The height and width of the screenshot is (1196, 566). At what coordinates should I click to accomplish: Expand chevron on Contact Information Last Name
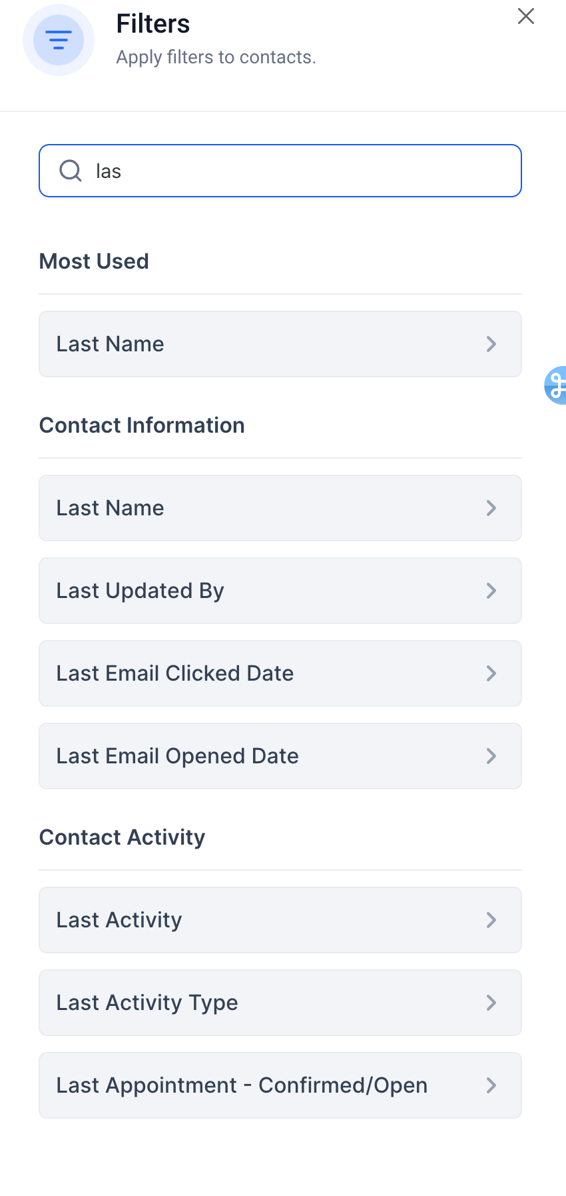(x=491, y=508)
